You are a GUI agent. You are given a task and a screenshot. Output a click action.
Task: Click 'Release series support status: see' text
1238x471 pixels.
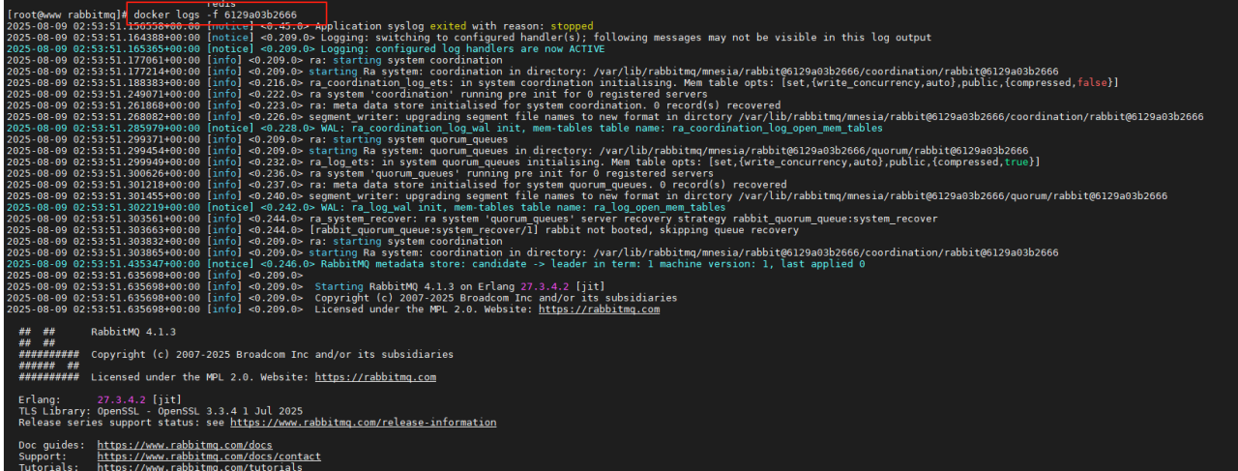click(121, 423)
